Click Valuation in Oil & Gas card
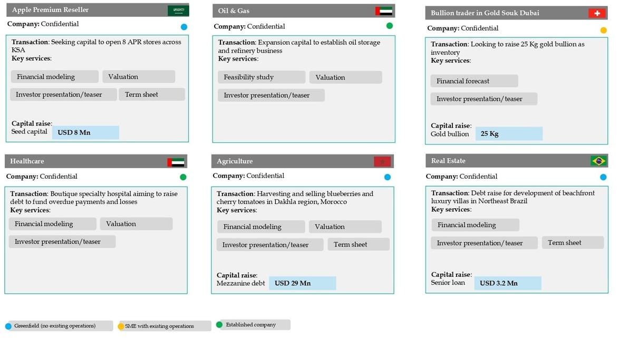Screen dimensions: 619x338 coord(345,78)
